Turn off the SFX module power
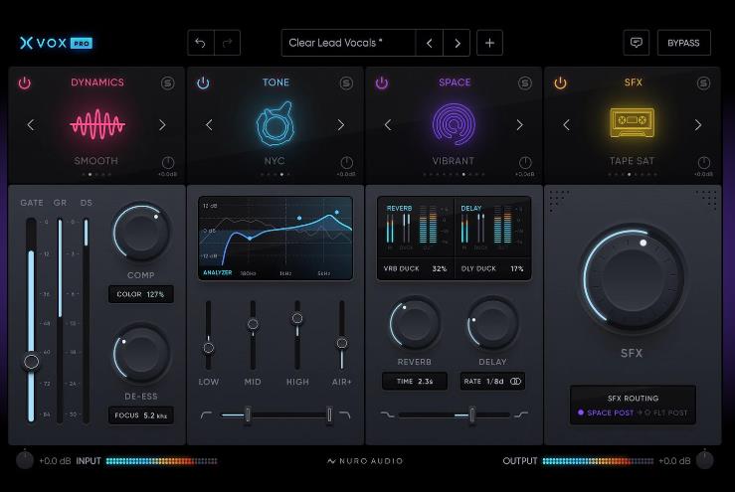Screen dimensions: 735x492 point(560,83)
